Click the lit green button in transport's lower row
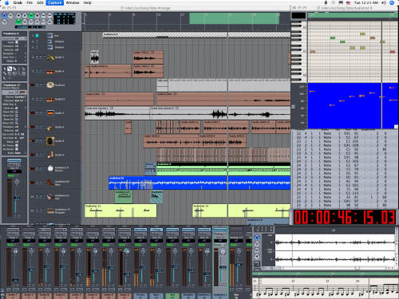 [18, 22]
